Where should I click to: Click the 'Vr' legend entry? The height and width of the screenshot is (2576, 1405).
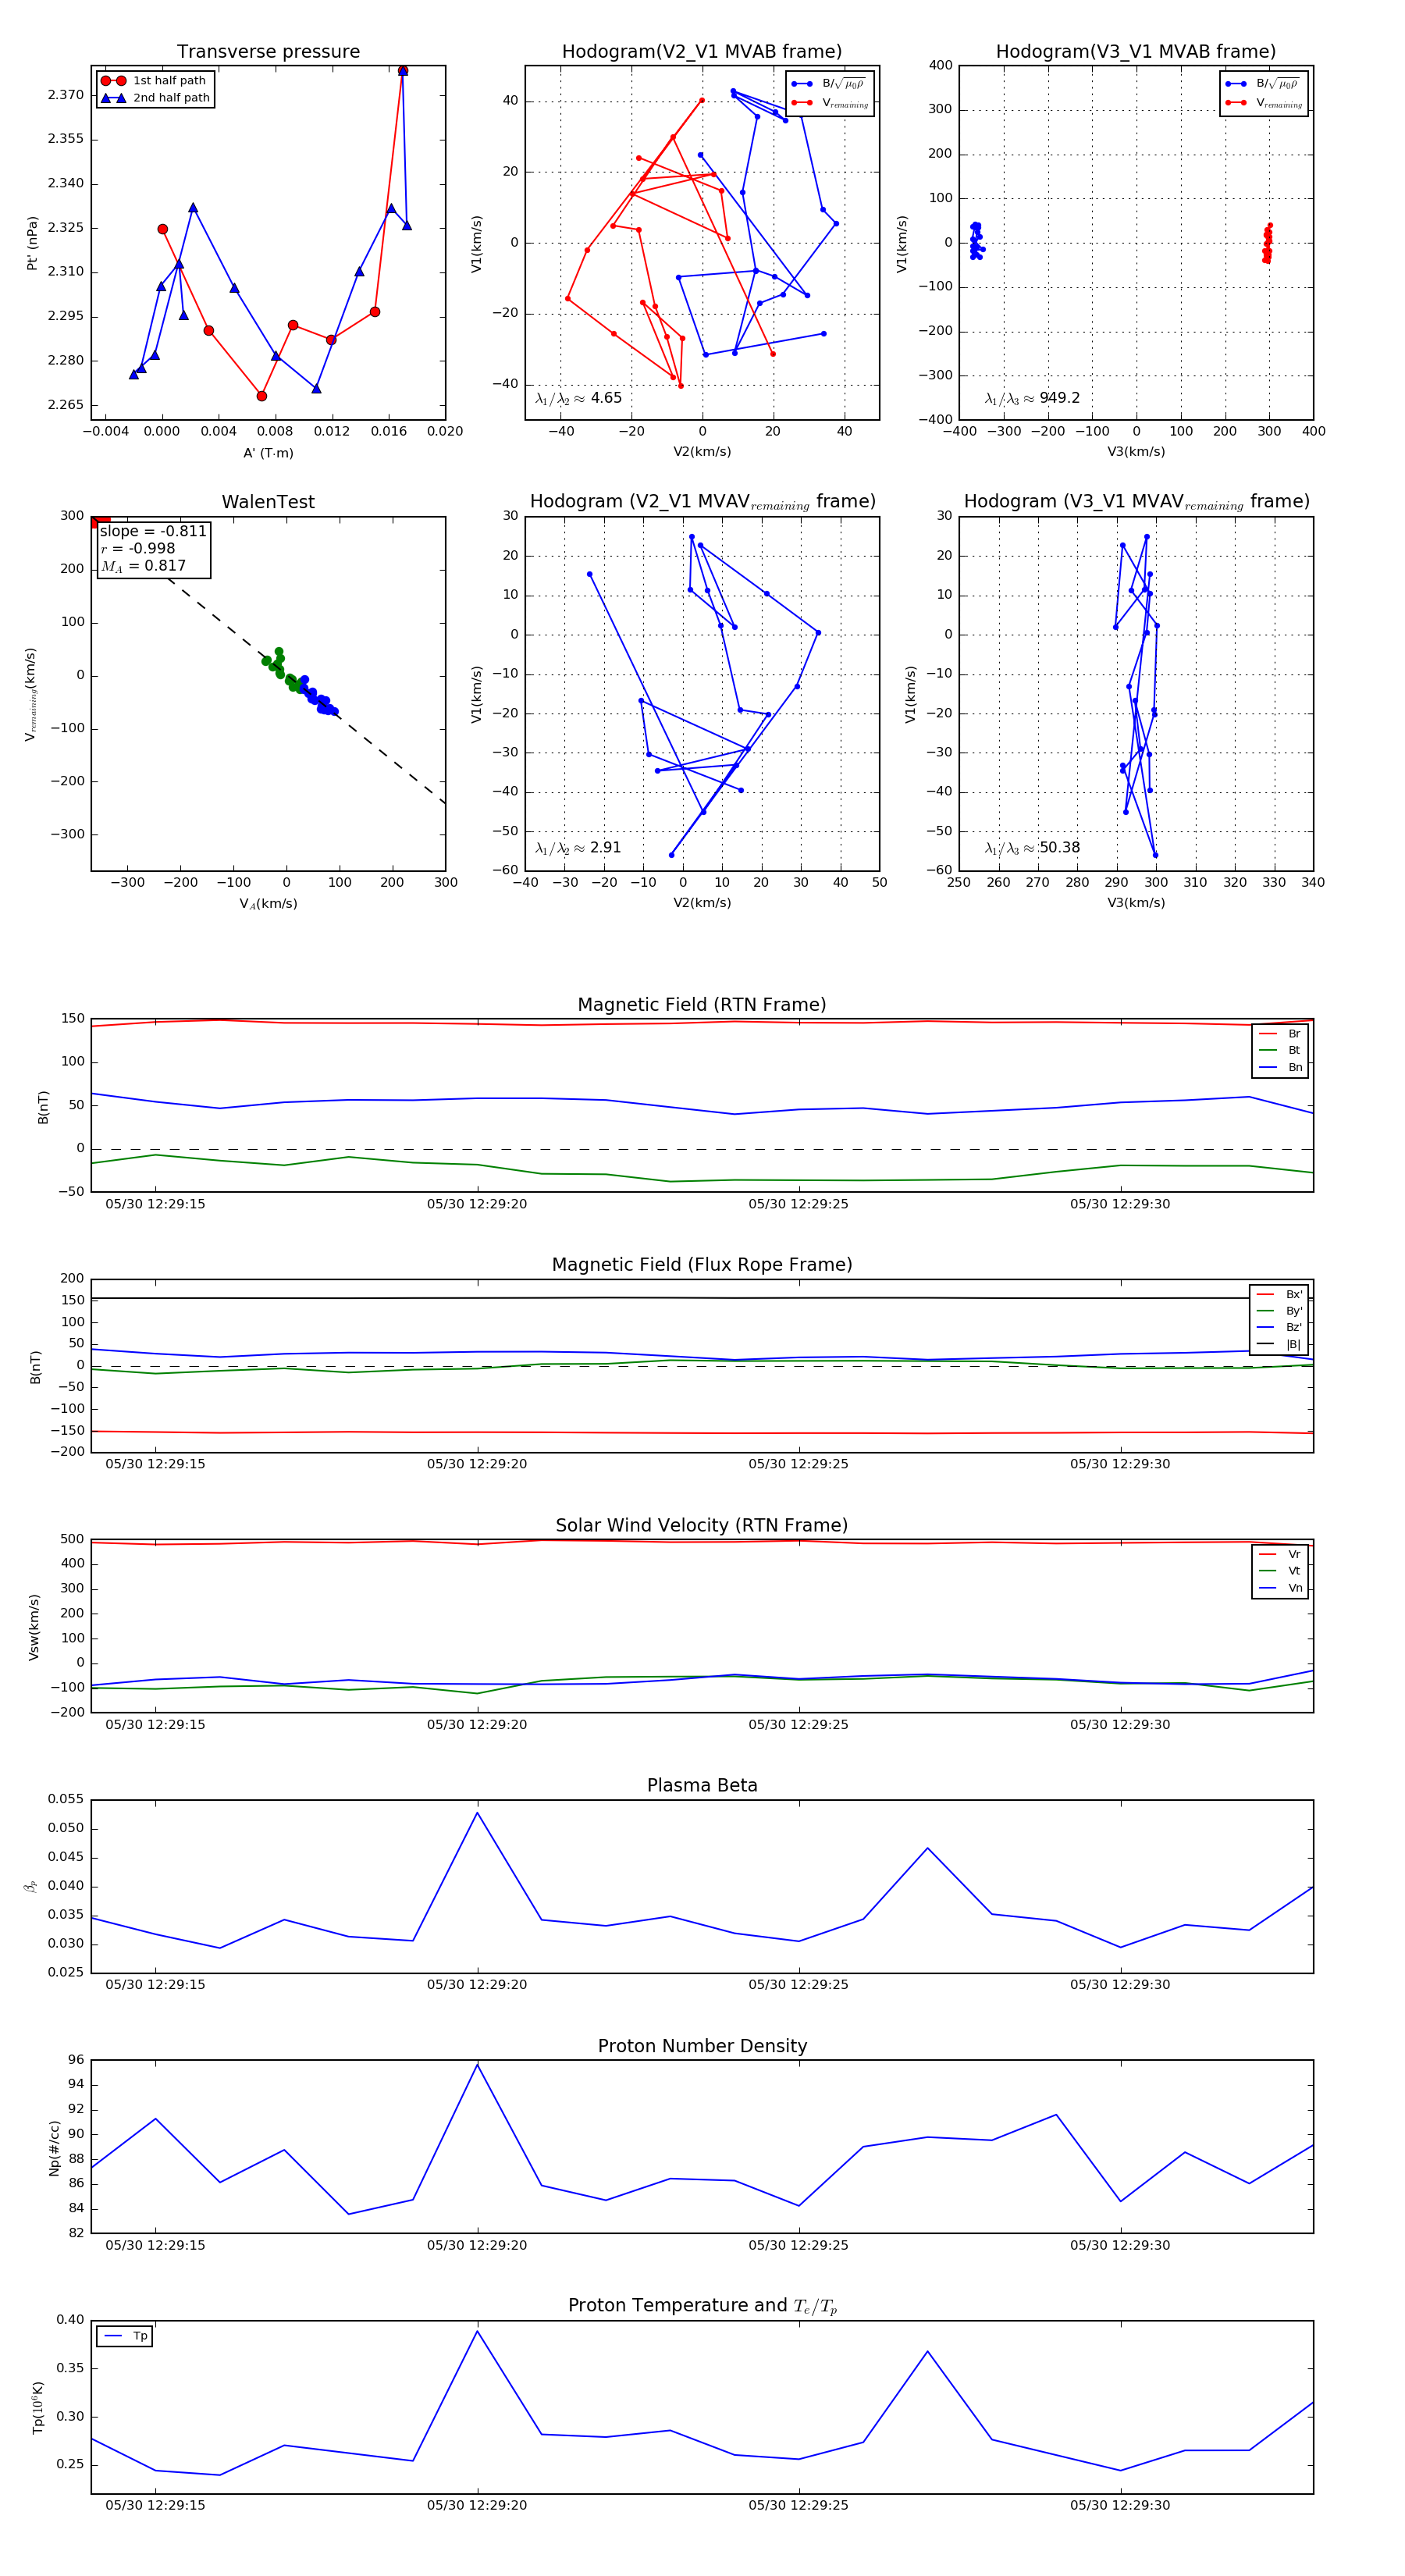[x=1280, y=1554]
